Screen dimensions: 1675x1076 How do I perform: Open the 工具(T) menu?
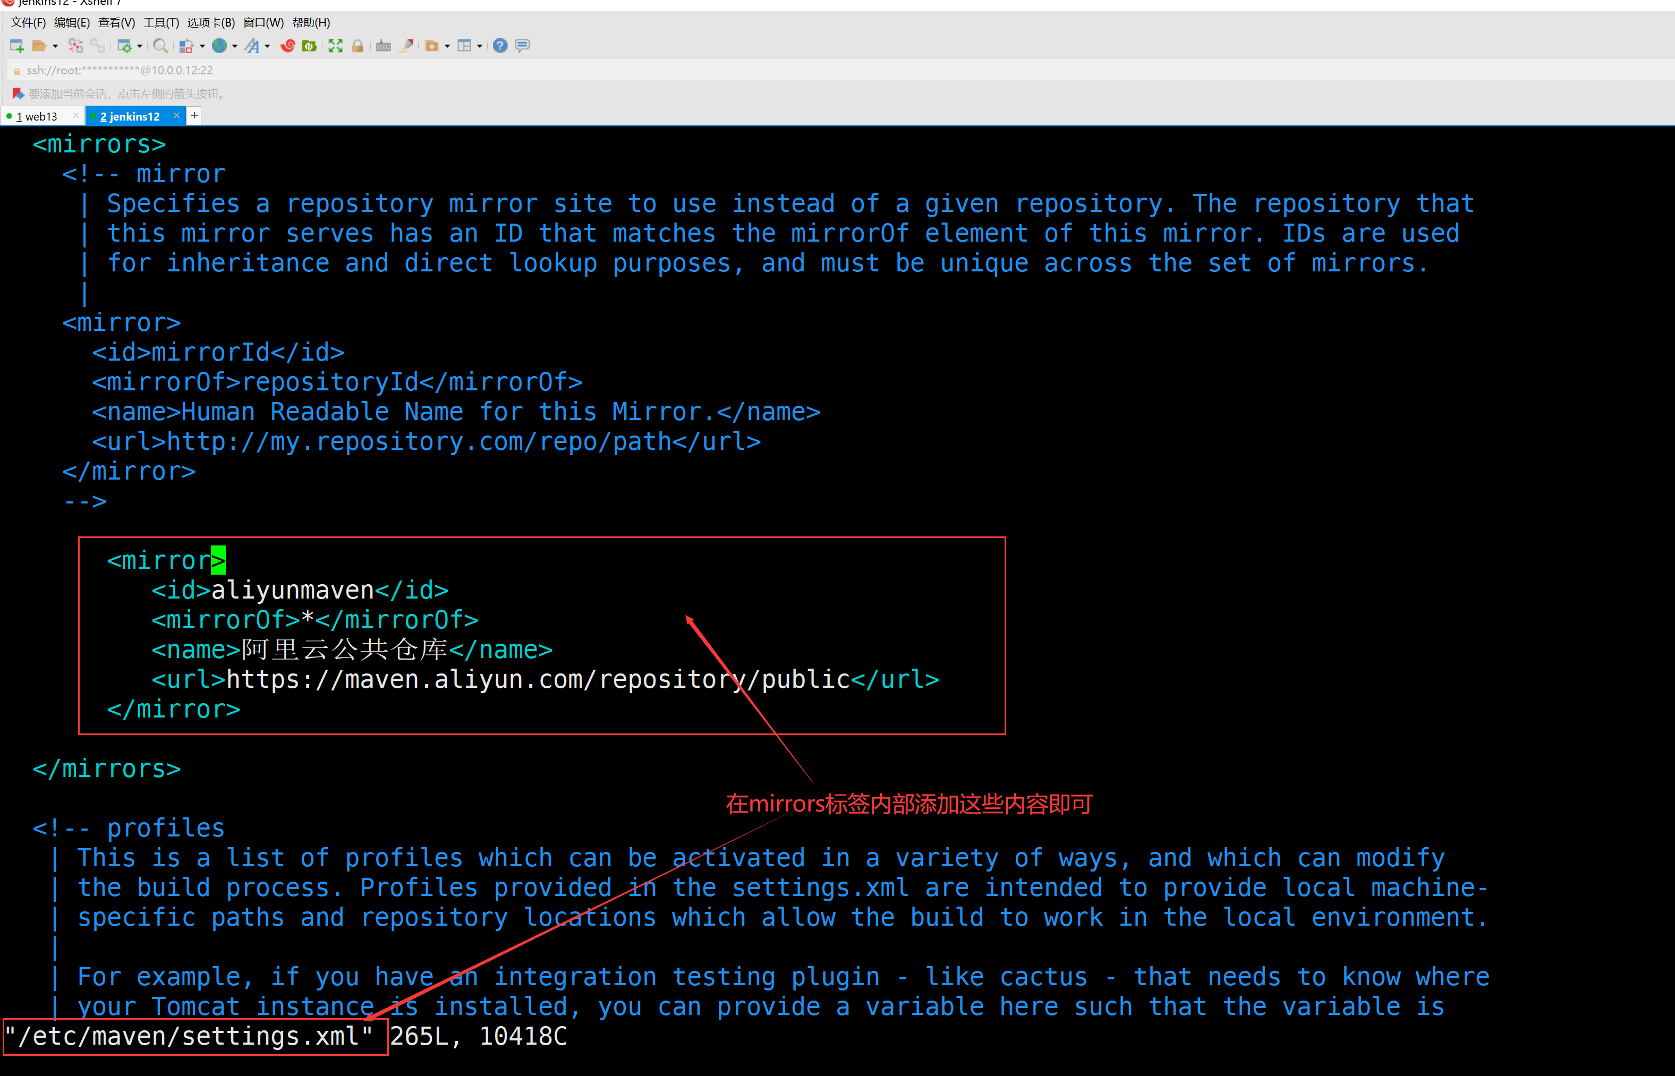click(161, 22)
